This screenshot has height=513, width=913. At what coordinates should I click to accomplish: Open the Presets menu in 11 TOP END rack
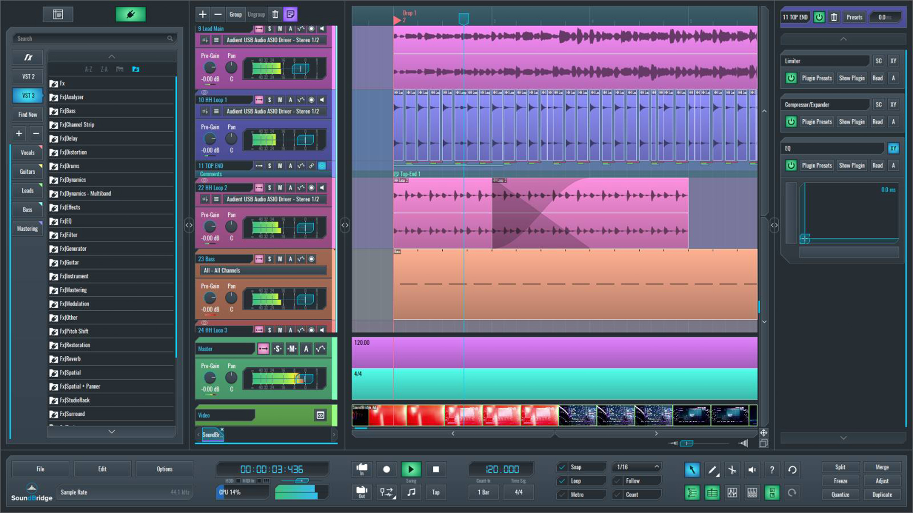coord(854,17)
